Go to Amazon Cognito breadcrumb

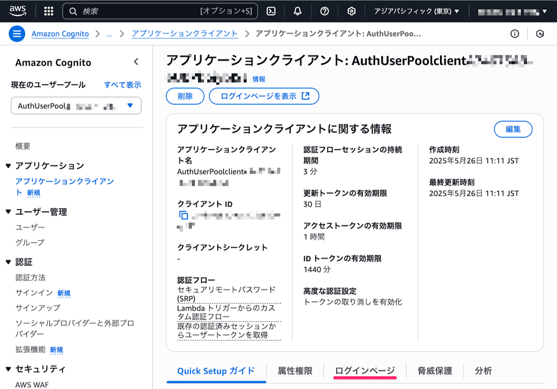(60, 34)
